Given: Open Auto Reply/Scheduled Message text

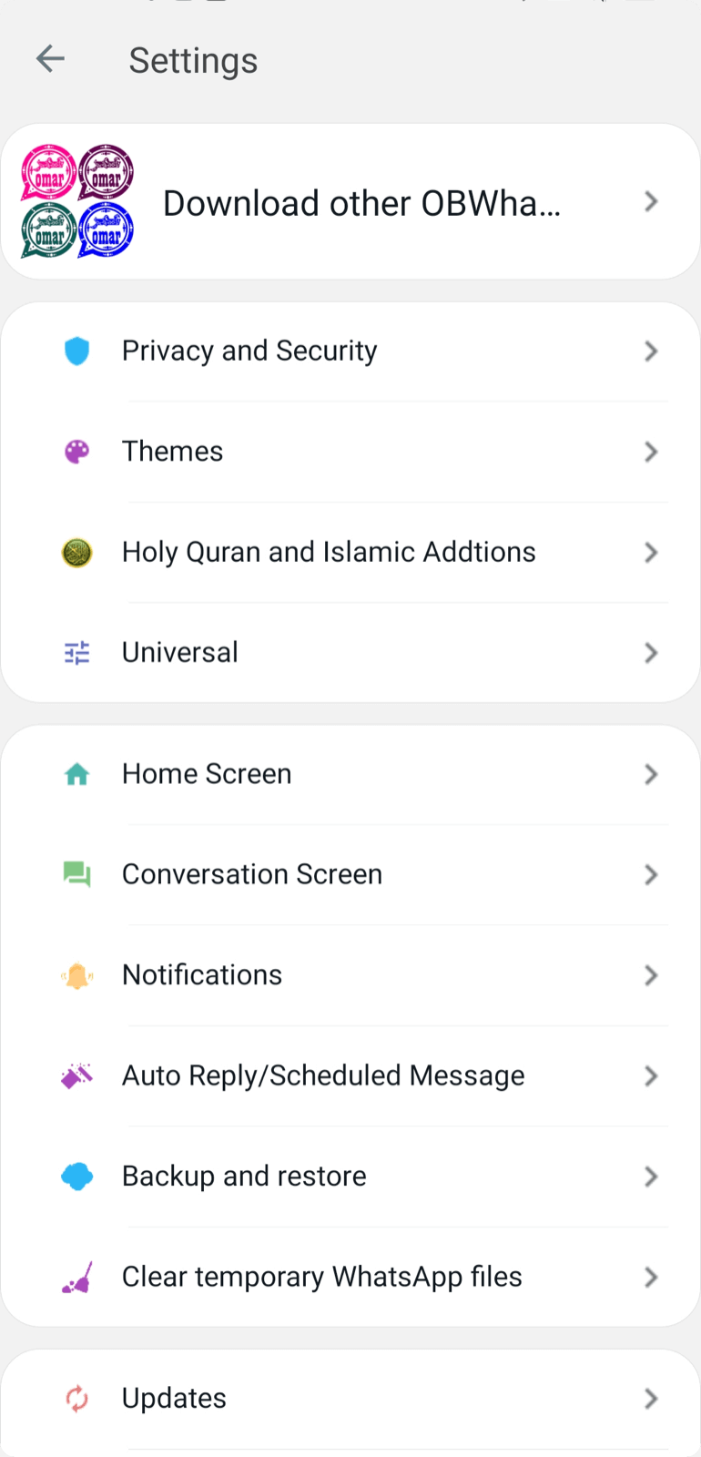Looking at the screenshot, I should 323,1076.
